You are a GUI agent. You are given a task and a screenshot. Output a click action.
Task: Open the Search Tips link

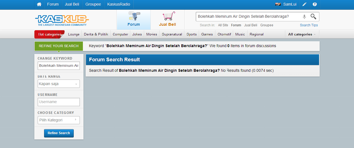(309, 25)
